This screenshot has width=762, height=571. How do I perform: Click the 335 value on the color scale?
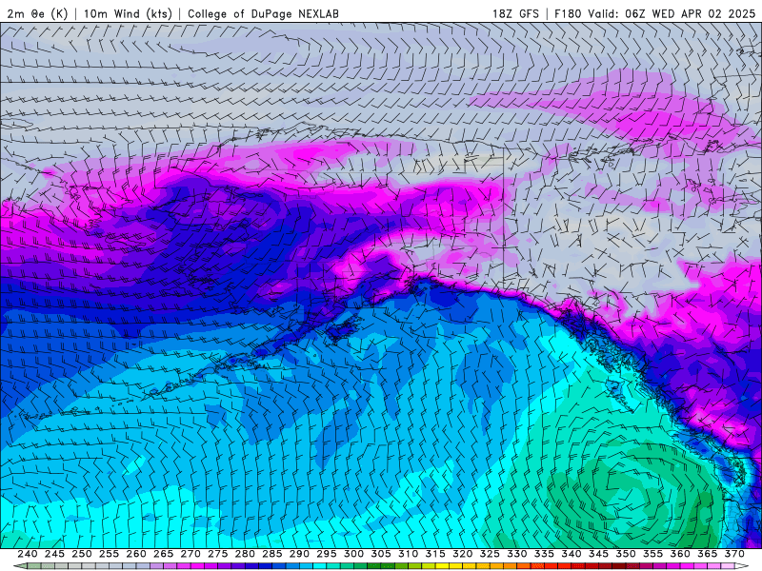click(x=544, y=554)
